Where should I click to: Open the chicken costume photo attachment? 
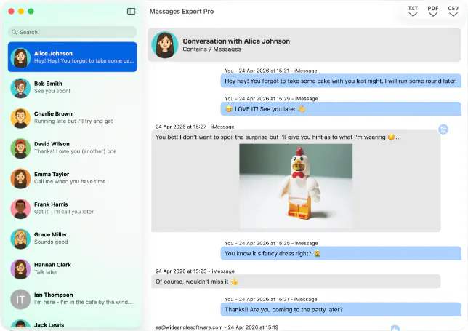(296, 186)
